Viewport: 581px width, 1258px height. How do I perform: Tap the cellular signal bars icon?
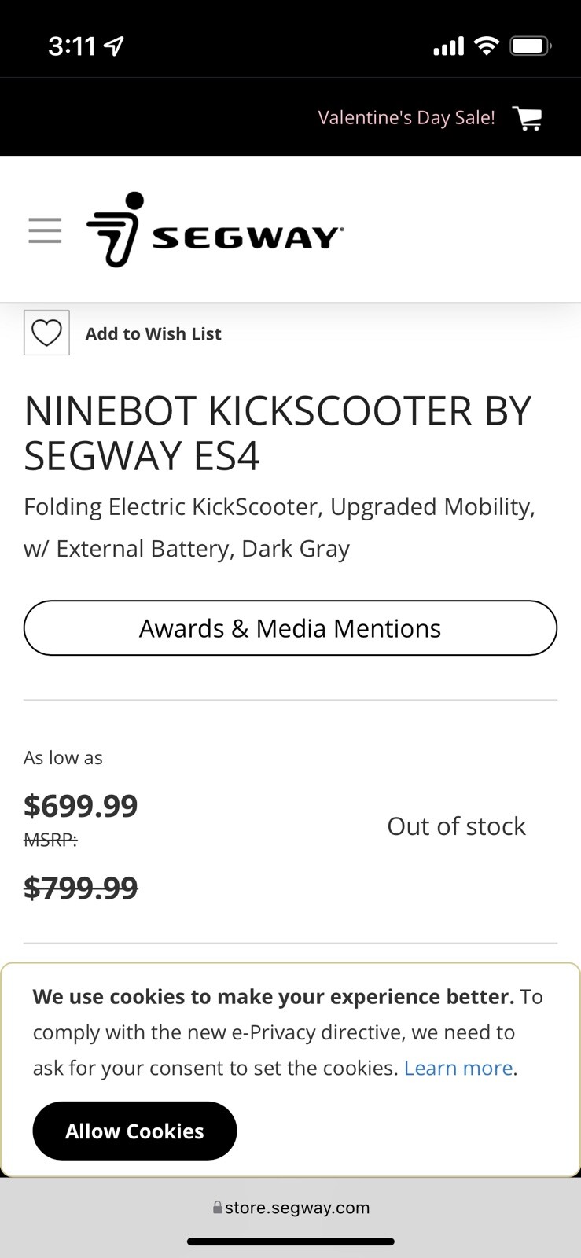pyautogui.click(x=449, y=47)
